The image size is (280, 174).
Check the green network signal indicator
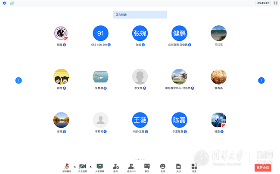click(x=12, y=3)
